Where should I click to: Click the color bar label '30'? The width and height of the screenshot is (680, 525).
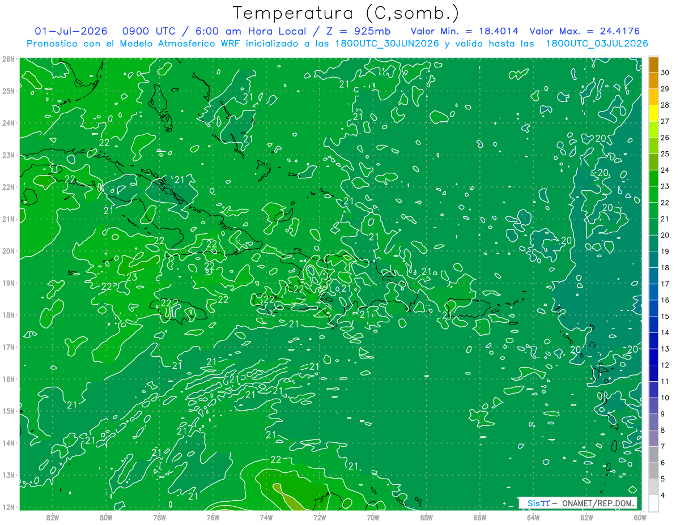point(665,72)
